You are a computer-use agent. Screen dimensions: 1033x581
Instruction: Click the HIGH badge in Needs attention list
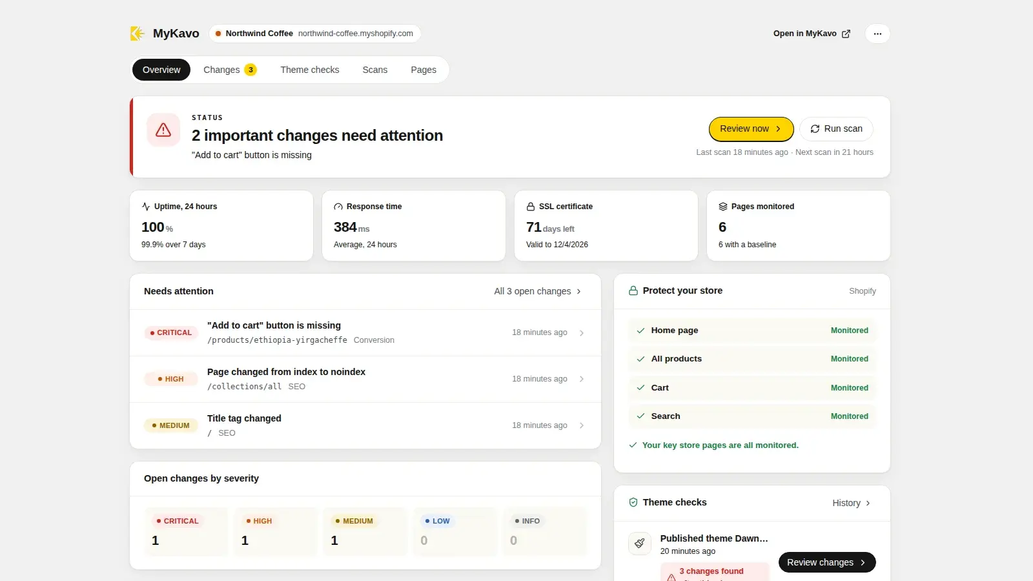pyautogui.click(x=171, y=379)
